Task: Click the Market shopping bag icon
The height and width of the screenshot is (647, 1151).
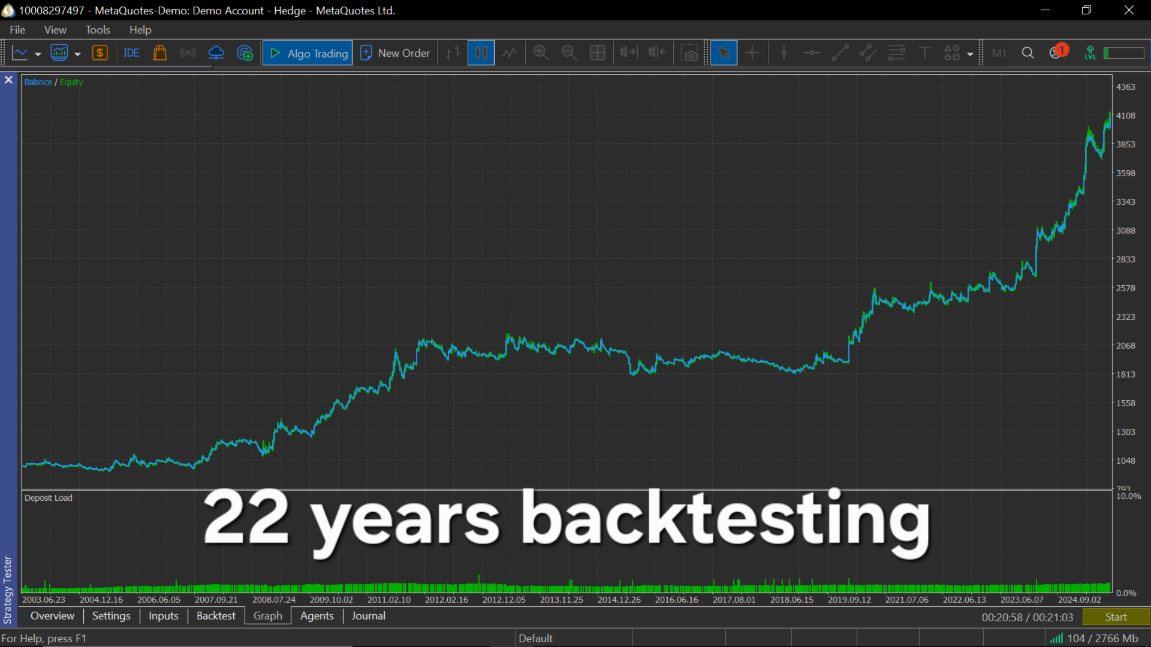Action: click(x=159, y=53)
